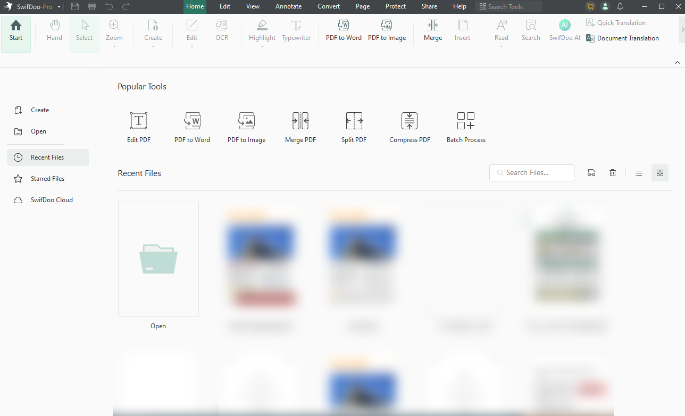Click the PDF to Image ribbon icon
This screenshot has width=685, height=416.
point(387,26)
